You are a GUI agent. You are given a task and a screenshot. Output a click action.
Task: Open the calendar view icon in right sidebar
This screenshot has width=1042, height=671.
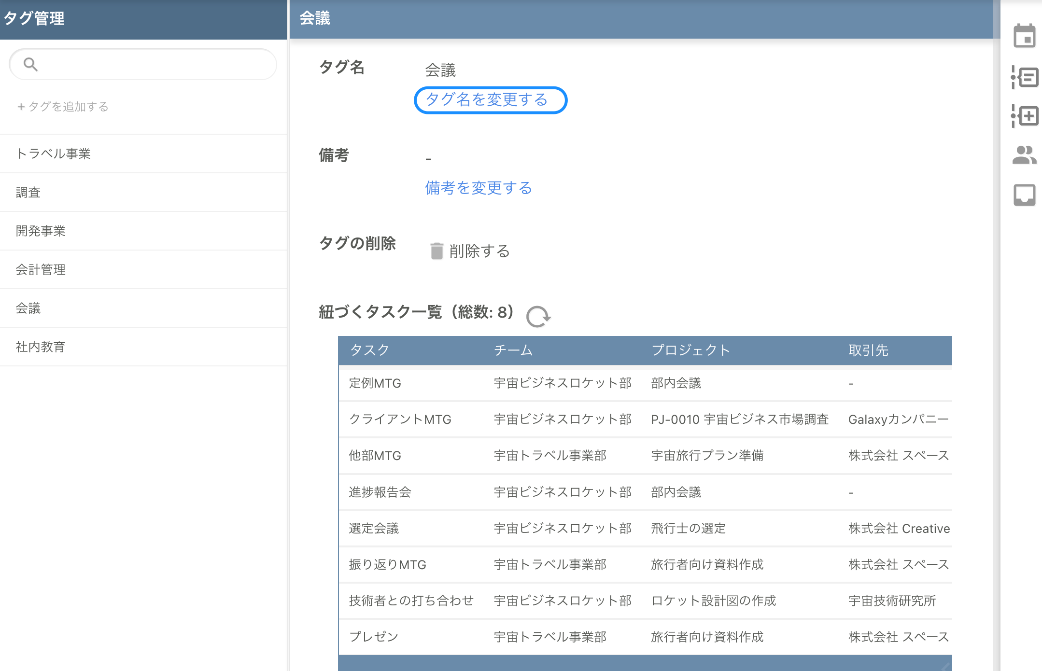(1025, 36)
